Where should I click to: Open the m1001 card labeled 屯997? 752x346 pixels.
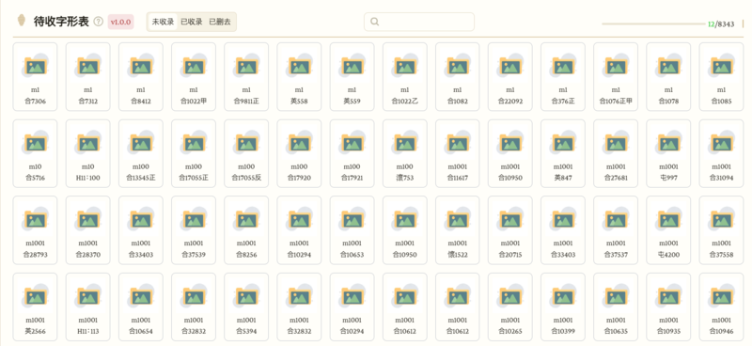[x=668, y=153]
